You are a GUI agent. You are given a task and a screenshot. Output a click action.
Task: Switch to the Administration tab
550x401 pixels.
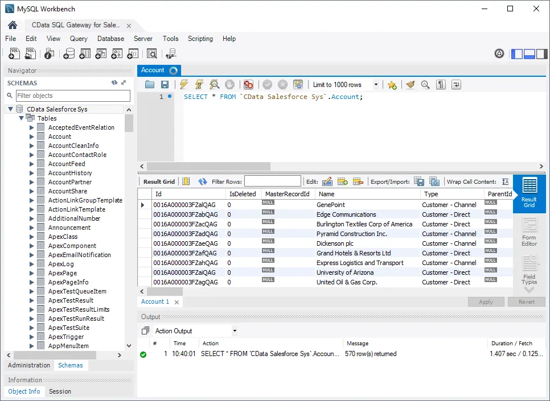tap(28, 365)
